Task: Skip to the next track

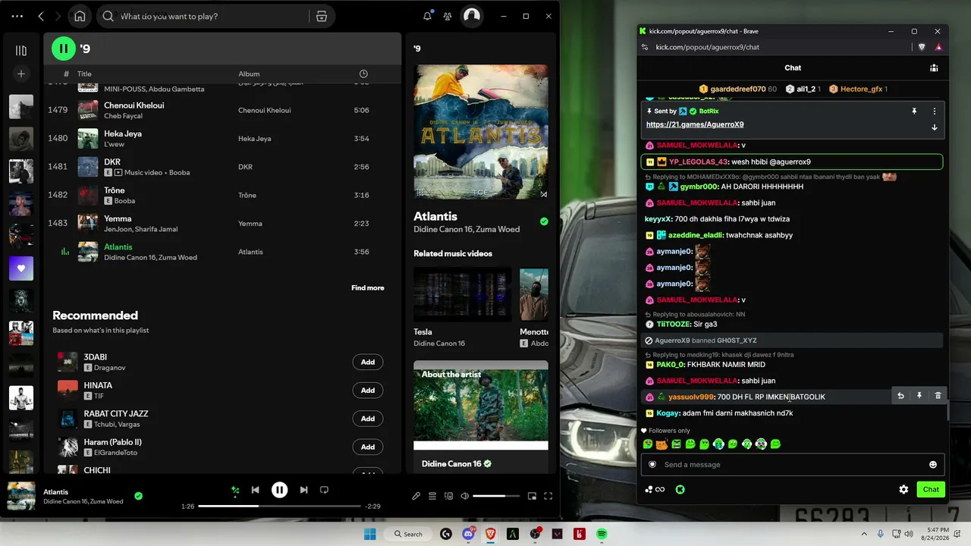Action: [x=303, y=490]
